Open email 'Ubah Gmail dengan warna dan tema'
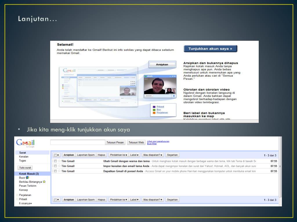This screenshot has height=222, width=297. click(x=165, y=161)
